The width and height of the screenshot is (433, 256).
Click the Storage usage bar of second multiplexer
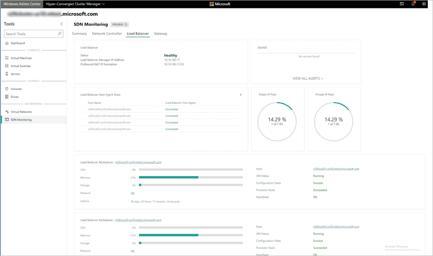tap(191, 243)
